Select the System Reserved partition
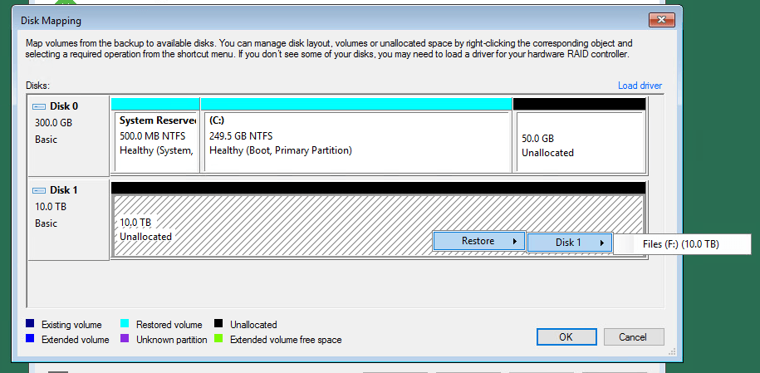The width and height of the screenshot is (760, 373). pyautogui.click(x=155, y=141)
